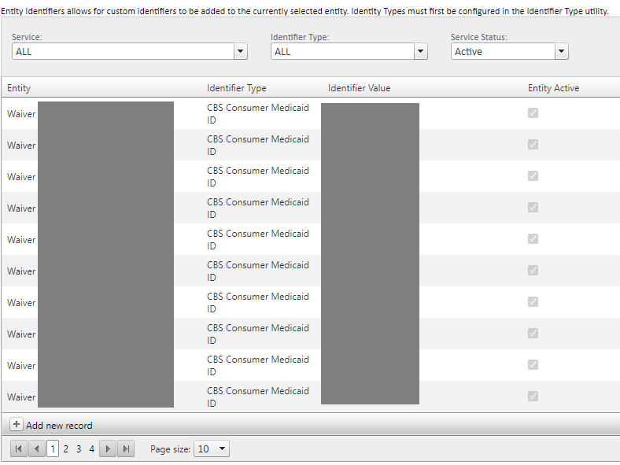This screenshot has width=620, height=465.
Task: Sort by Entity Active column header
Action: pos(554,88)
